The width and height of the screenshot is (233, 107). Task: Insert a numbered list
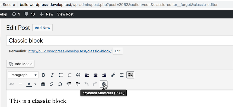point(69,75)
